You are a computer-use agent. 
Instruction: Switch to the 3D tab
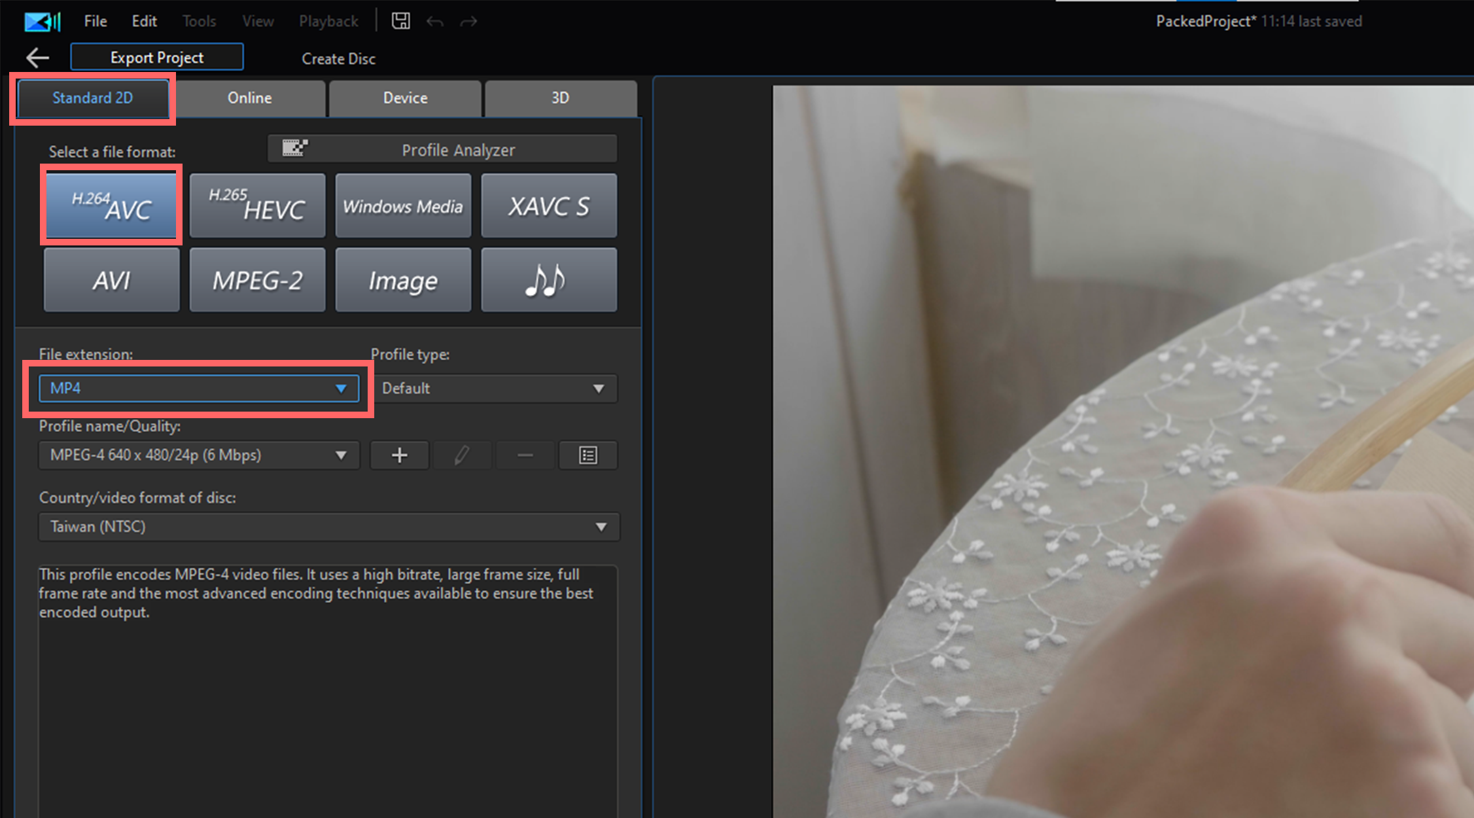click(560, 98)
